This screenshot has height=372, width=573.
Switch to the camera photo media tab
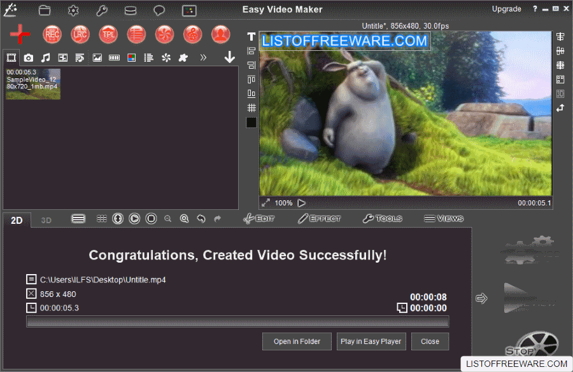29,57
